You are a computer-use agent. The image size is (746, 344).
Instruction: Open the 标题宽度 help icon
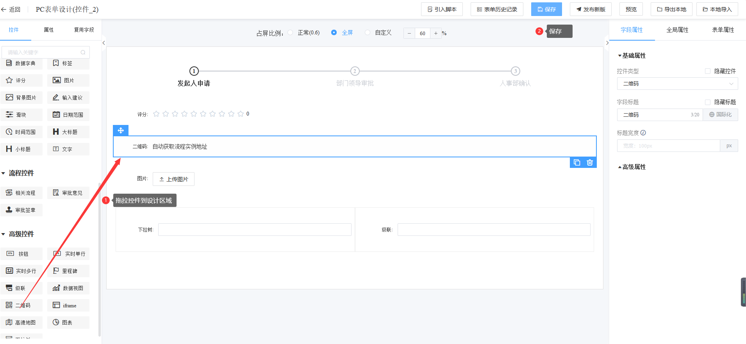point(643,133)
